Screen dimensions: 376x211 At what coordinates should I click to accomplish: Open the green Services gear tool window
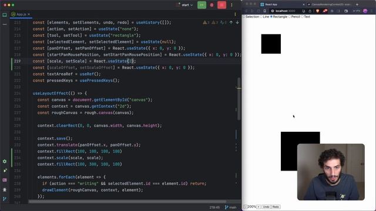[x=5, y=162]
